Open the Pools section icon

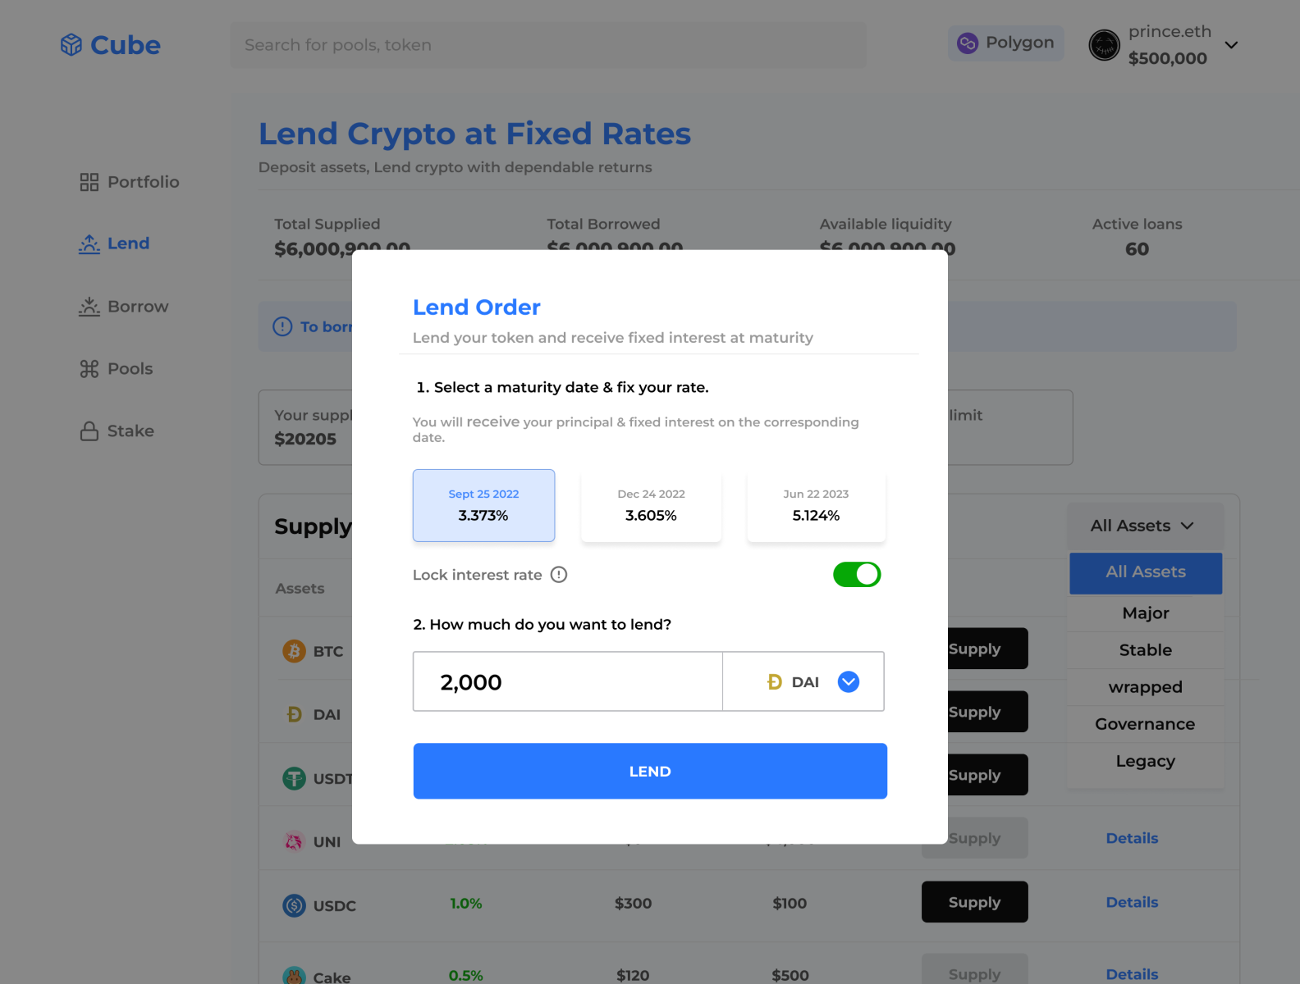tap(89, 368)
